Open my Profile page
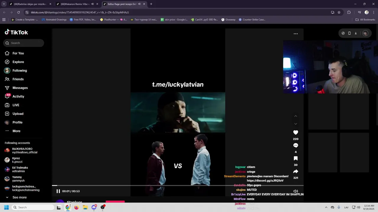378x212 pixels. point(14,122)
